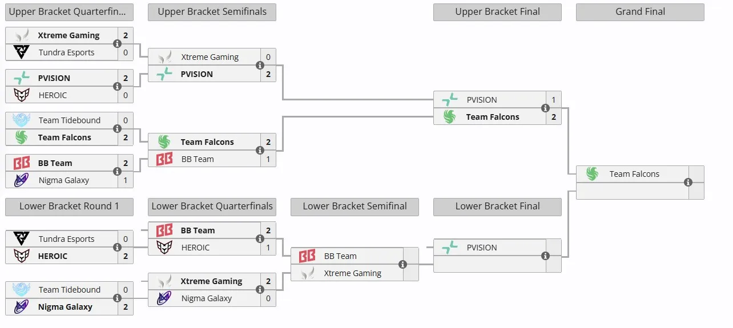Screen dimensions: 733x328
Task: Click the Grand Final header
Action: [640, 12]
